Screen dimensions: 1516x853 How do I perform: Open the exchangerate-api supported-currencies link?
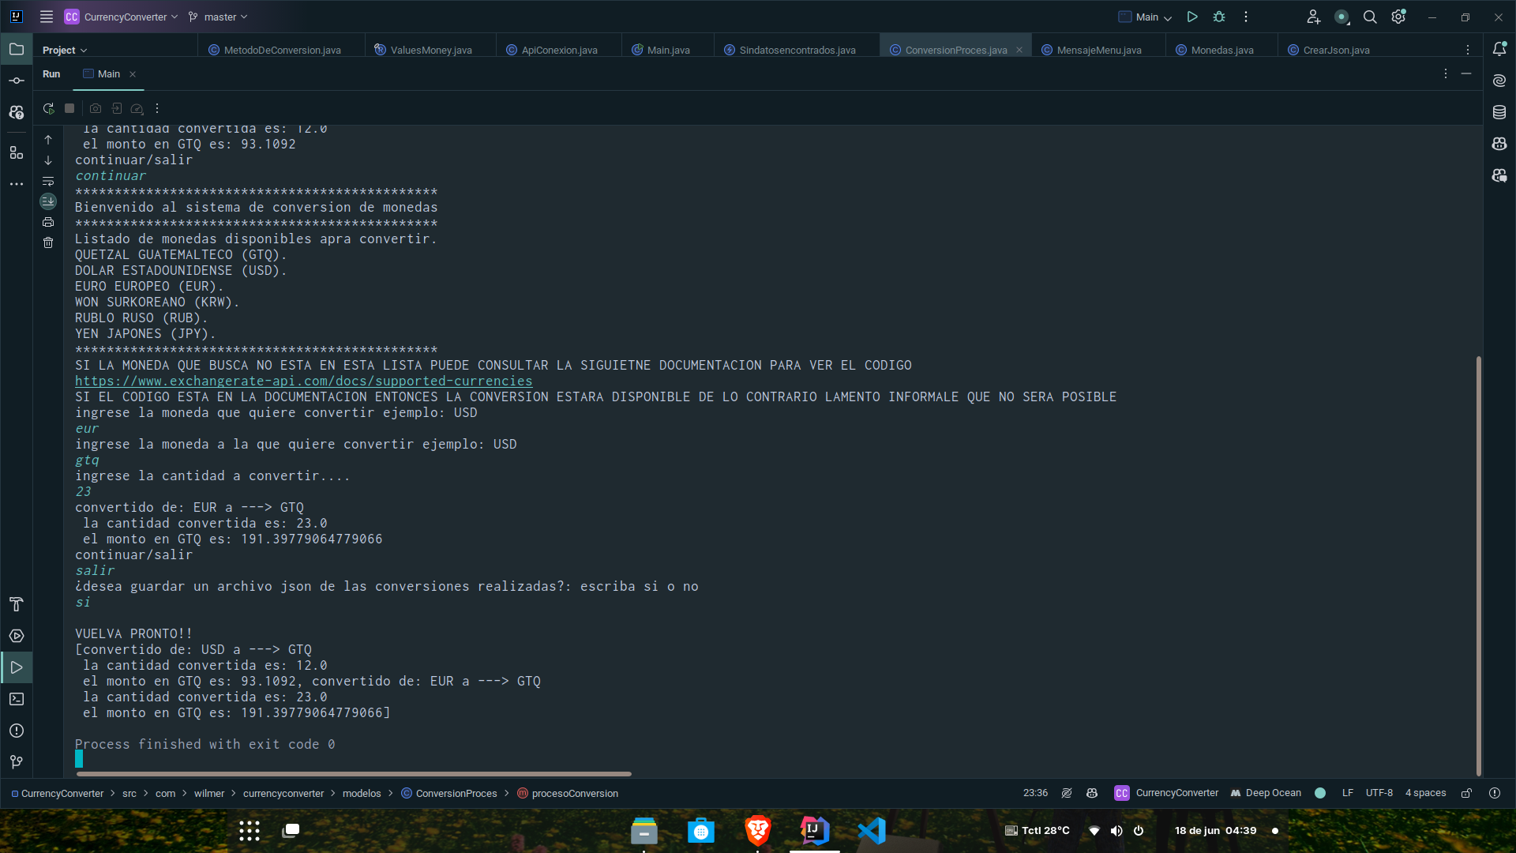[x=303, y=381]
